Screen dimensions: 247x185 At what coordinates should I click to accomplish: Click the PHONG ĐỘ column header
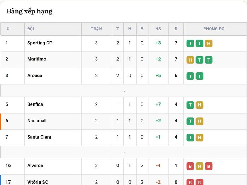(x=214, y=29)
